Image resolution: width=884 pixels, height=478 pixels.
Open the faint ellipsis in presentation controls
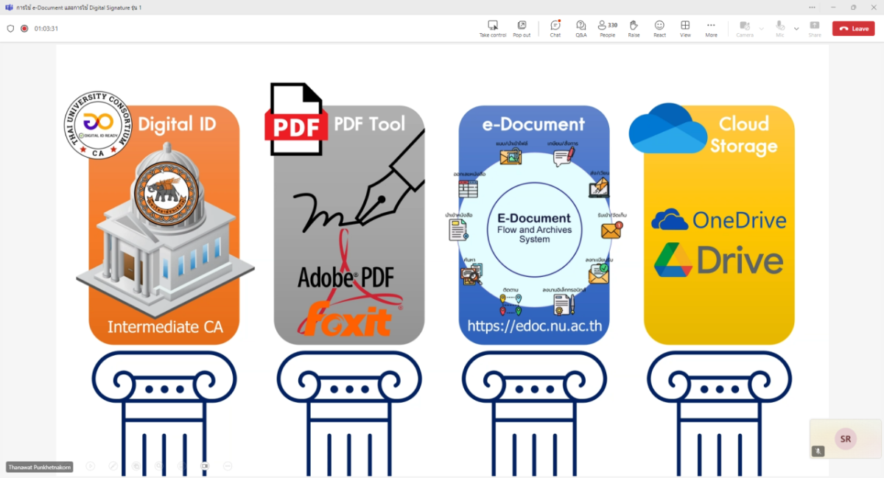pyautogui.click(x=228, y=466)
